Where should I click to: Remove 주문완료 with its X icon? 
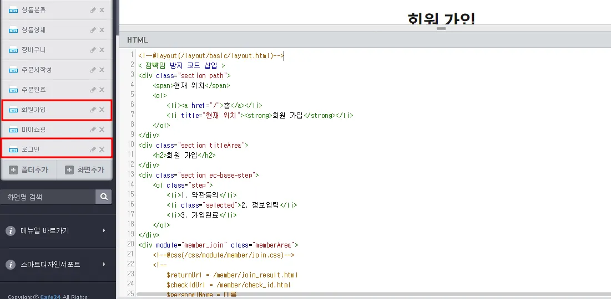102,90
